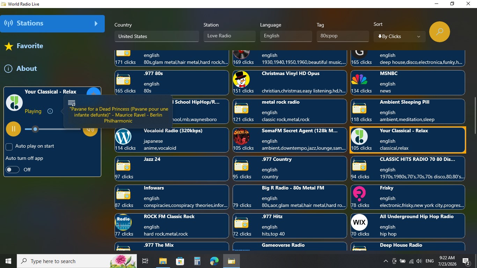Click the MSNBC peacock logo
Image resolution: width=477 pixels, height=268 pixels.
coord(359,80)
